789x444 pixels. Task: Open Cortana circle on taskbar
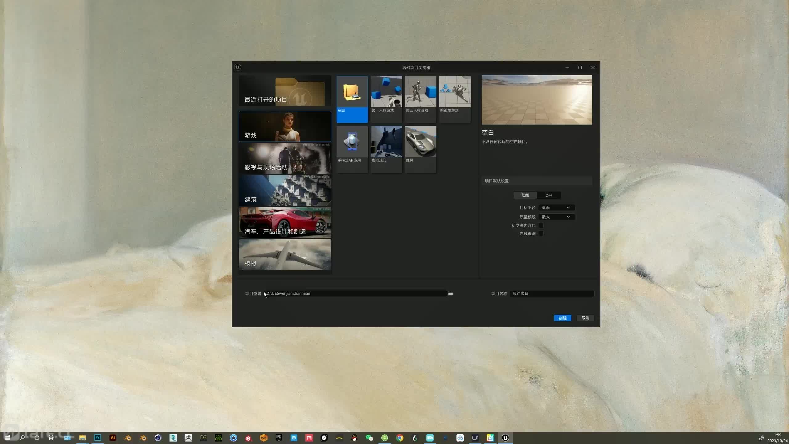[37, 438]
